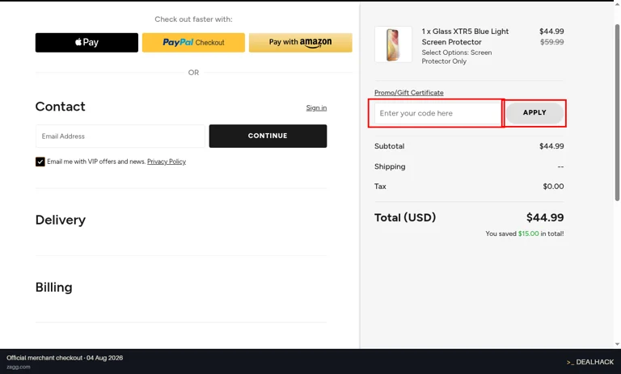
Task: Click the Tax $0.00 value
Action: tap(553, 186)
